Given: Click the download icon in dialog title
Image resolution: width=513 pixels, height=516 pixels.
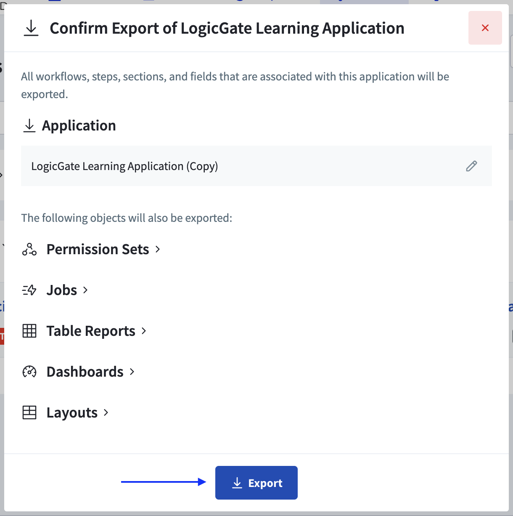Looking at the screenshot, I should 31,28.
